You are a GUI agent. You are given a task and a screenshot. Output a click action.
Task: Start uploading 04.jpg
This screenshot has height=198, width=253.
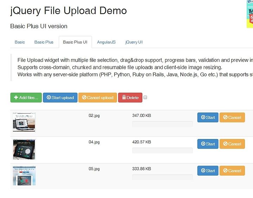point(208,144)
